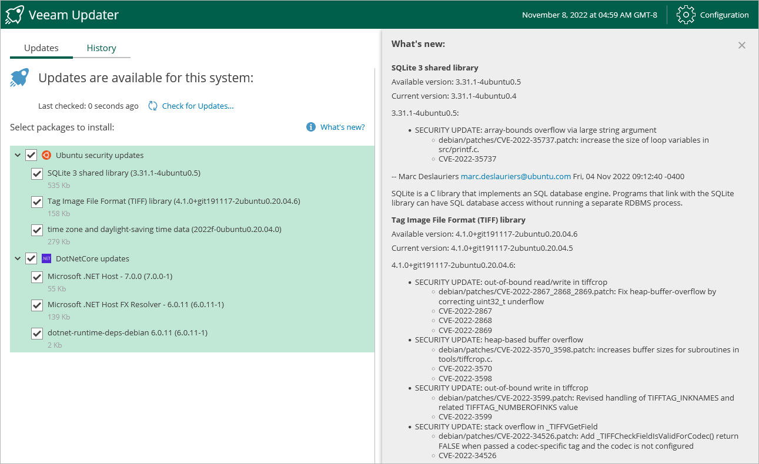Click the blue rocket icon beside updates heading
The image size is (759, 464).
pyautogui.click(x=19, y=78)
